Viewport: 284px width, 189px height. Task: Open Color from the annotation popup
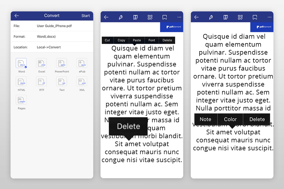[x=230, y=119]
